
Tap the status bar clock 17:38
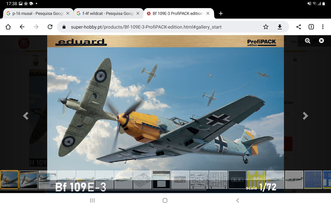(x=12, y=4)
